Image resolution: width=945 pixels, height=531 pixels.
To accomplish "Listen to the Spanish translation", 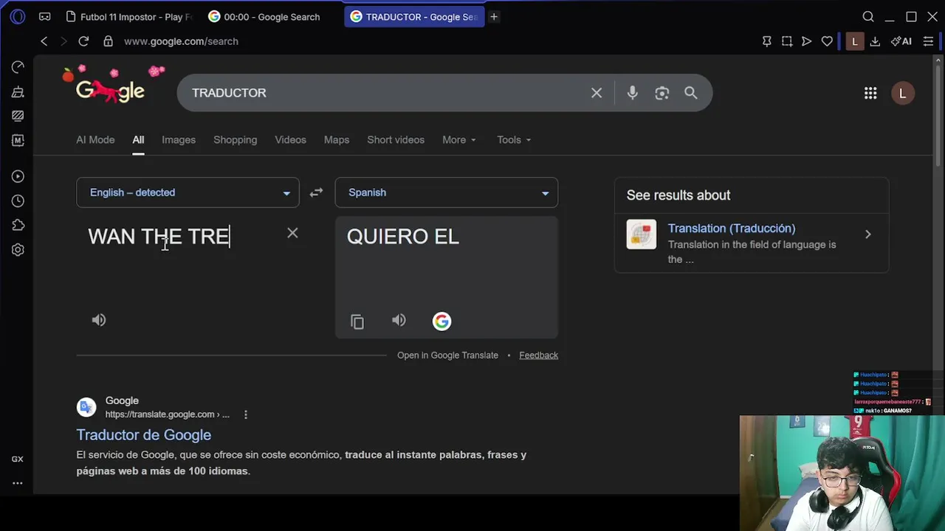I will [399, 320].
